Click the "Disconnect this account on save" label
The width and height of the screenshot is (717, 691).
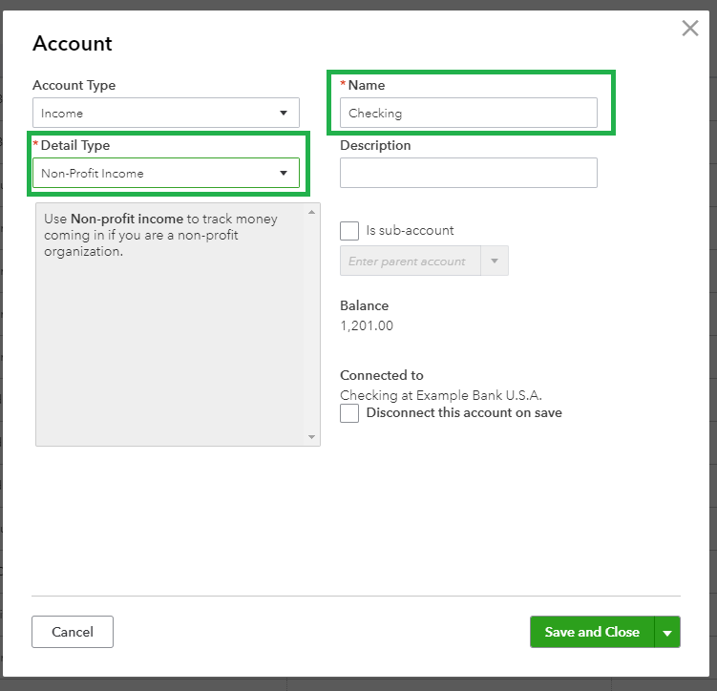click(464, 413)
